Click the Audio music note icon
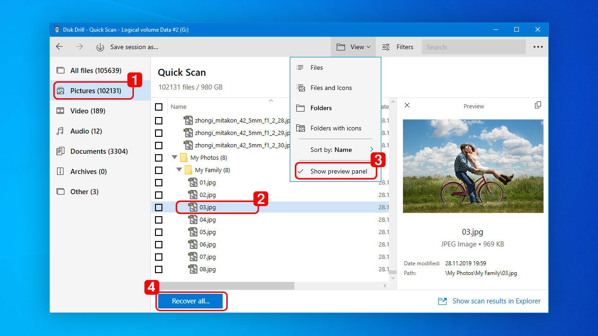Image resolution: width=598 pixels, height=336 pixels. tap(60, 131)
